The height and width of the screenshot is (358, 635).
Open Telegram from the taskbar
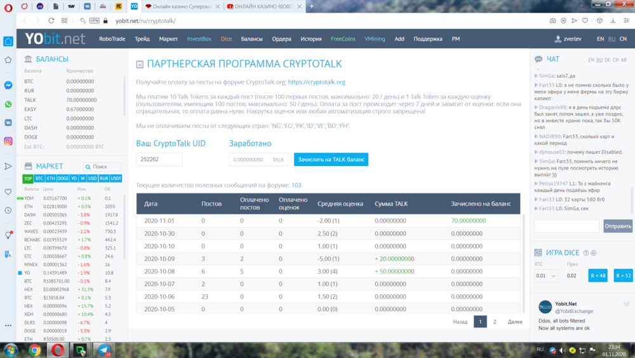pyautogui.click(x=104, y=350)
